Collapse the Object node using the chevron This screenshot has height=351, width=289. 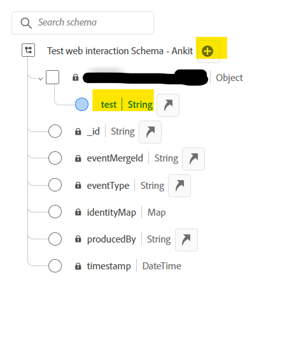coord(41,78)
